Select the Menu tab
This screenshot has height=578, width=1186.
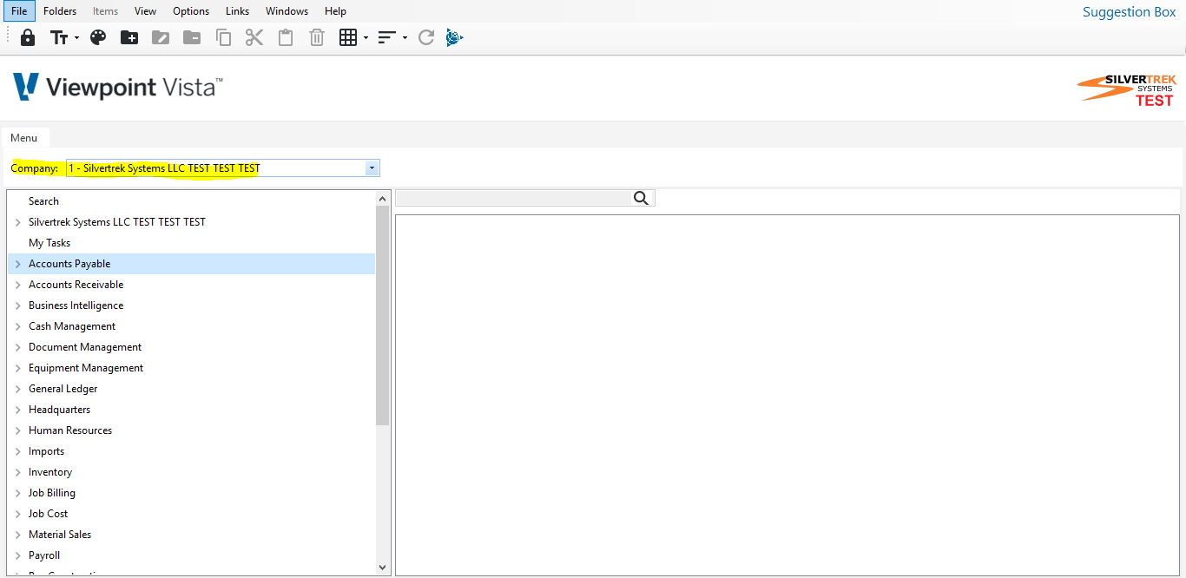click(24, 138)
